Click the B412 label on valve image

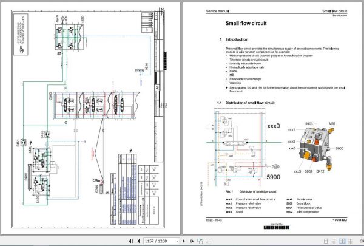click(320, 171)
